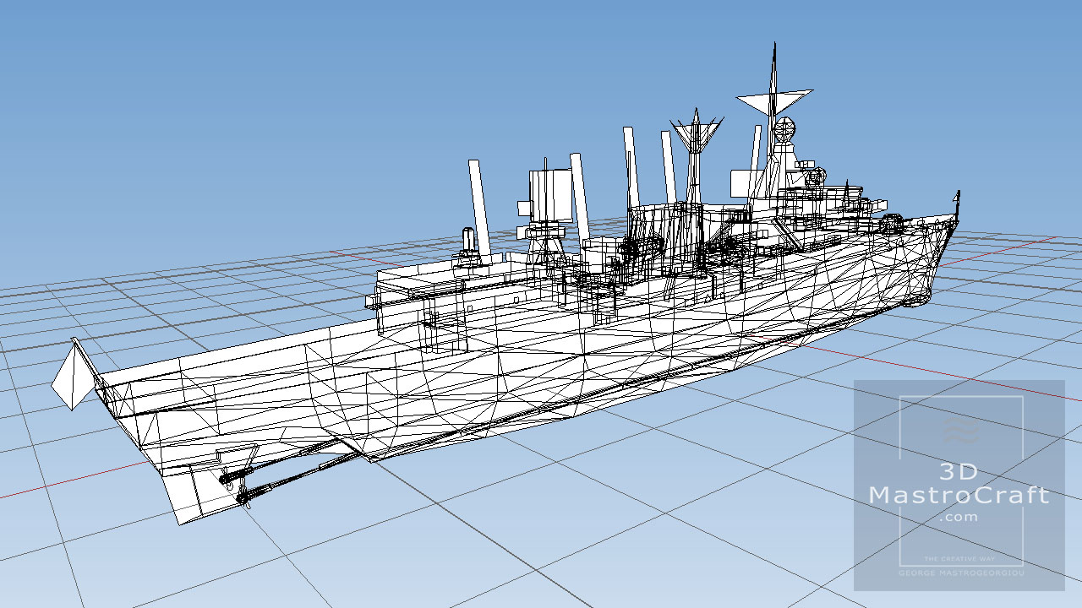Click the 3D MastroCraft logo text
1082x608 pixels.
click(959, 485)
